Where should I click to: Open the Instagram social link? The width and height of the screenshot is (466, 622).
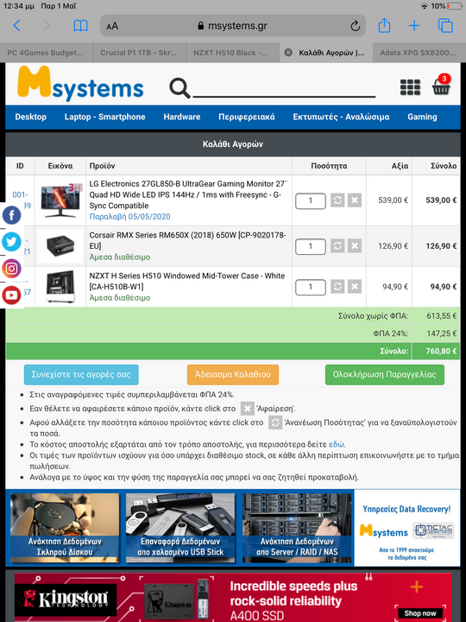tap(11, 269)
